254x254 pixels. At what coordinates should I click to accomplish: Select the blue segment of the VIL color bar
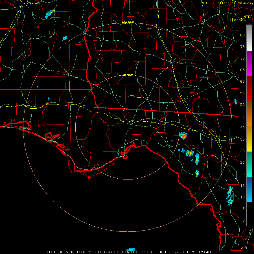249,189
